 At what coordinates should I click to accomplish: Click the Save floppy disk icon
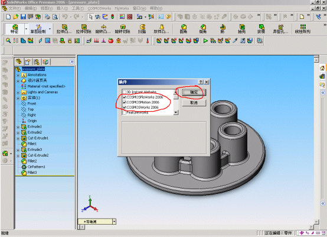click(x=23, y=17)
